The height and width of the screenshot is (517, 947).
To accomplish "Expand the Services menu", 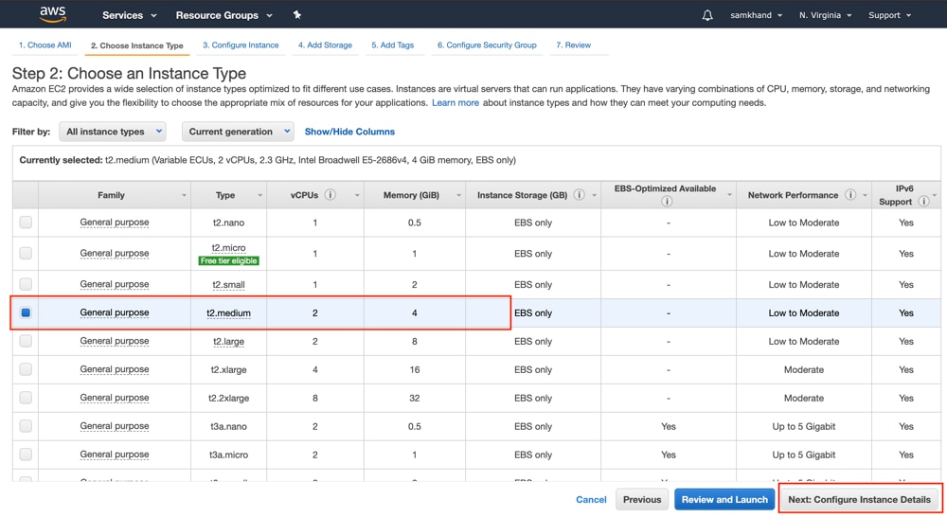I will click(x=129, y=15).
